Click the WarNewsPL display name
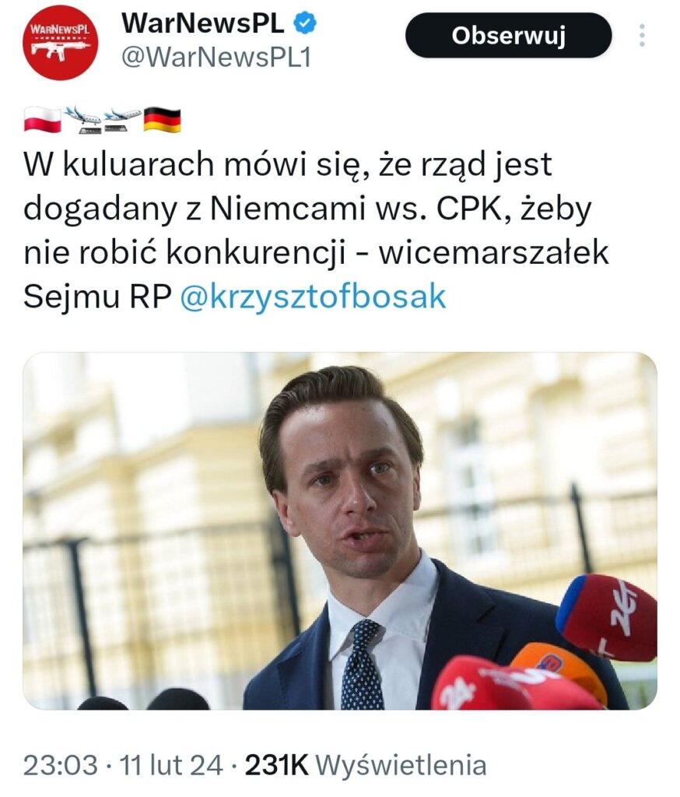The image size is (680, 797). click(x=203, y=23)
